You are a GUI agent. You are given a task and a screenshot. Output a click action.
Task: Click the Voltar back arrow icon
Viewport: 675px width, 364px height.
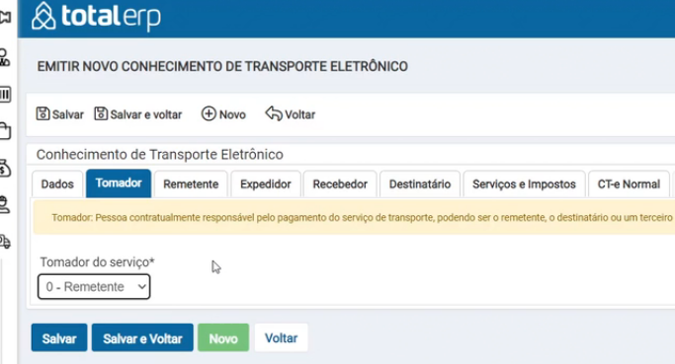(x=274, y=113)
